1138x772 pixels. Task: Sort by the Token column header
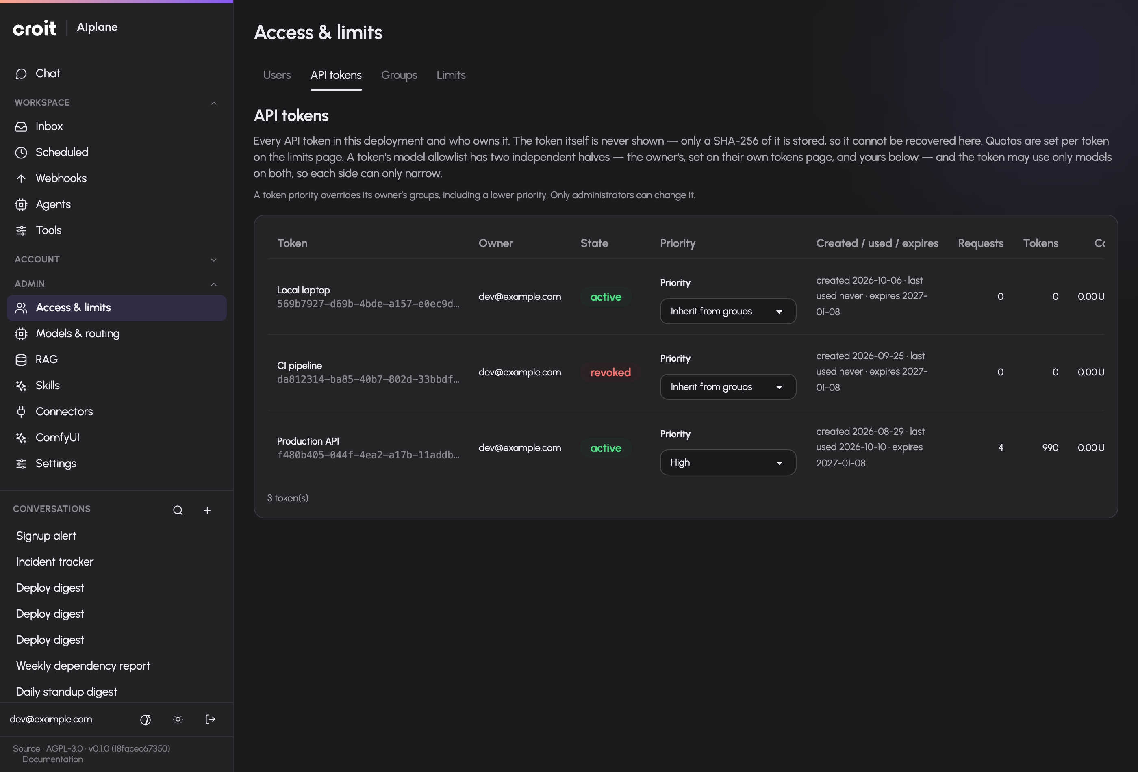[x=292, y=243]
